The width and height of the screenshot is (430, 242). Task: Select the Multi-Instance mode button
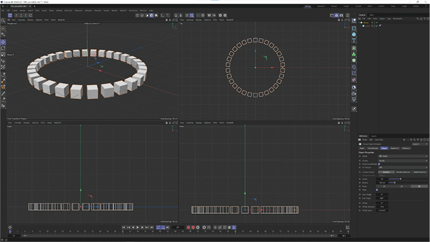pyautogui.click(x=420, y=172)
